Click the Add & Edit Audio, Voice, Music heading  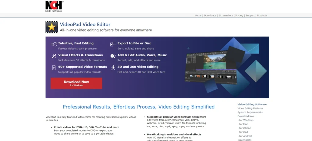pyautogui.click(x=142, y=55)
